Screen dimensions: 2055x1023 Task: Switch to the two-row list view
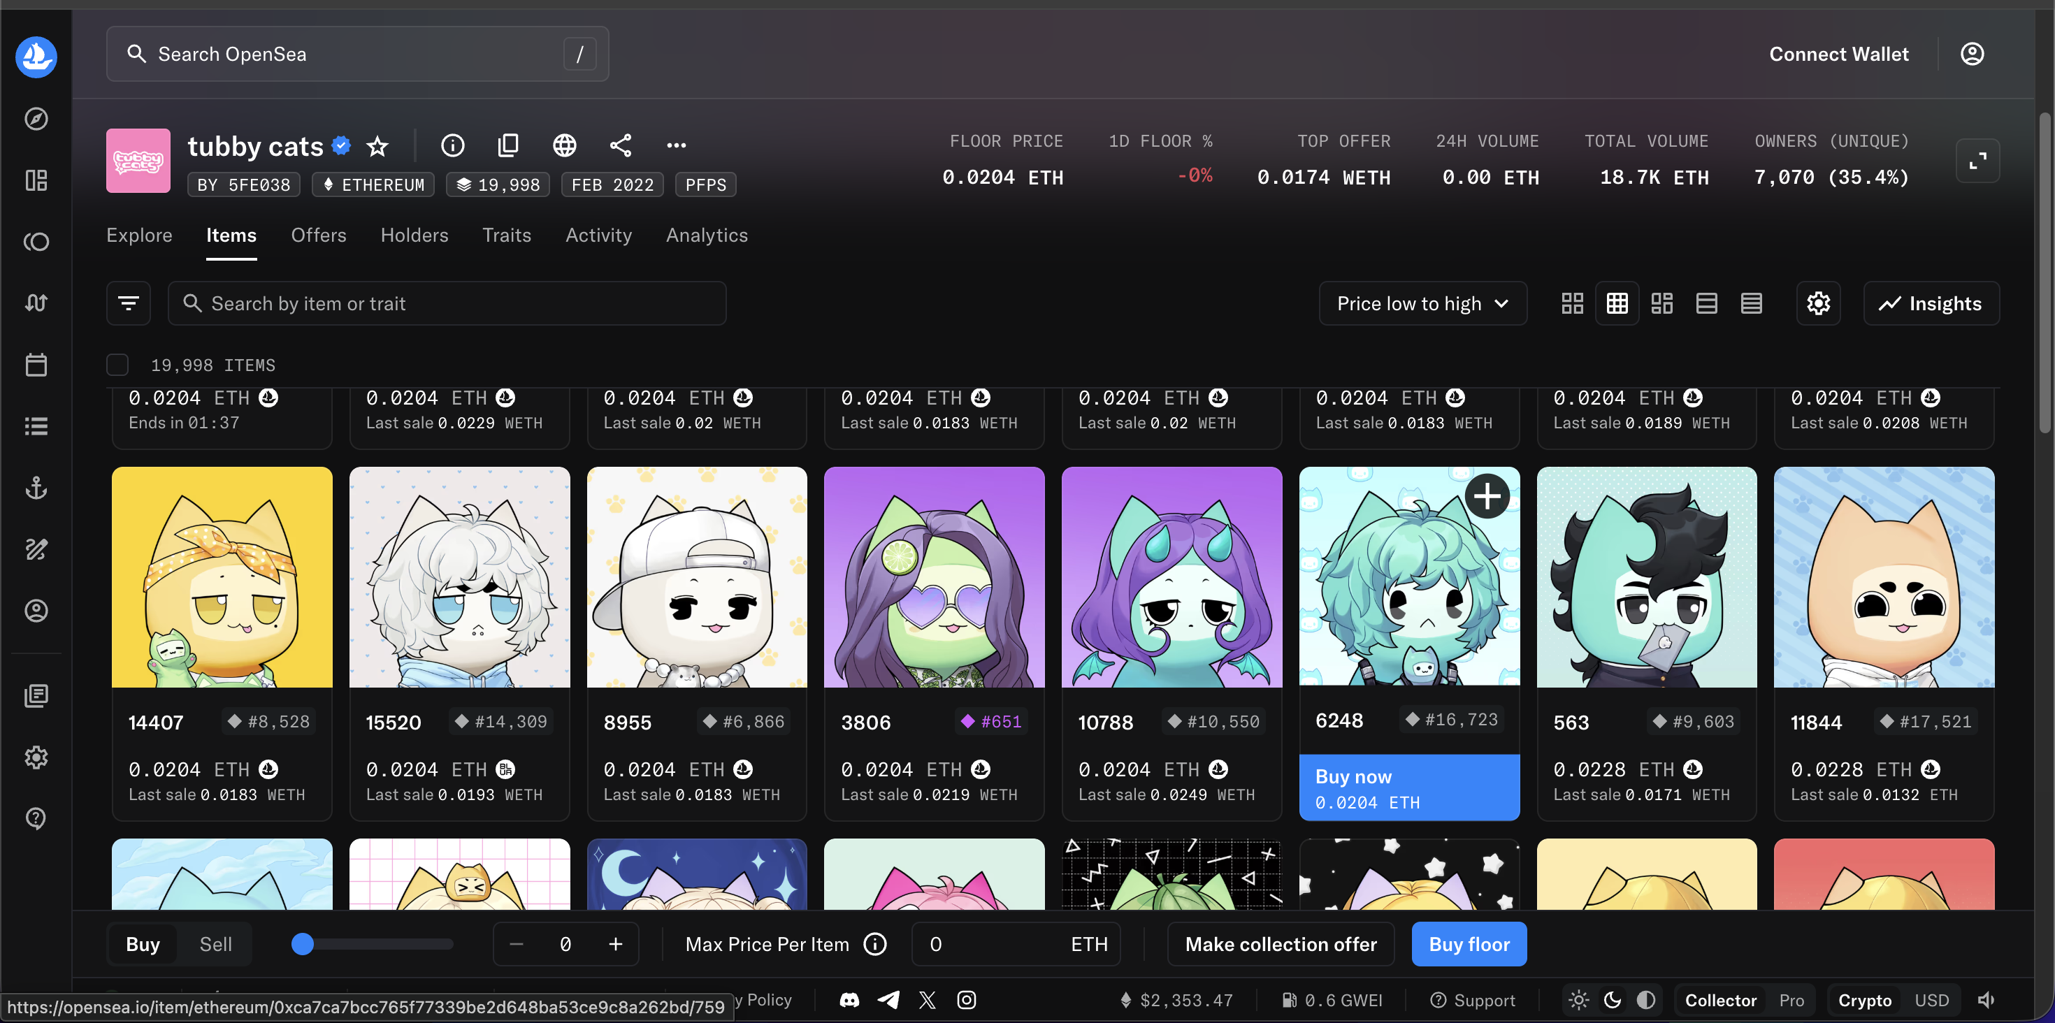1706,303
